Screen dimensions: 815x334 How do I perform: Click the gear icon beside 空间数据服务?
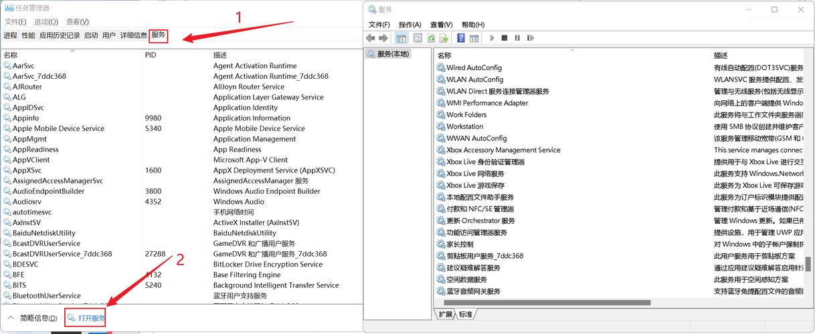[x=441, y=279]
